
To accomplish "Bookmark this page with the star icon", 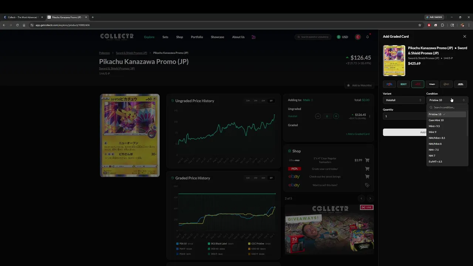I will point(420,25).
